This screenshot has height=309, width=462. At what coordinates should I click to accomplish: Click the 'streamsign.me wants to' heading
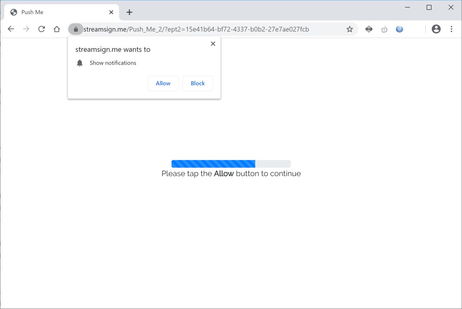113,49
